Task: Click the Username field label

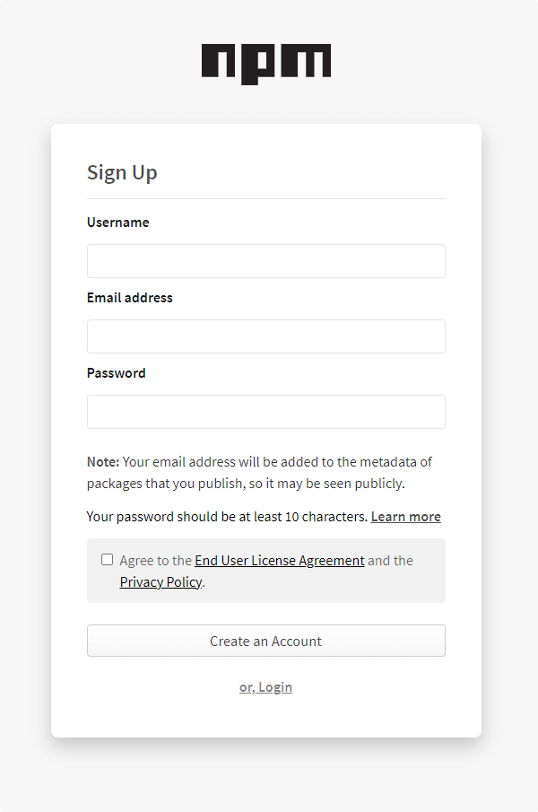Action: click(118, 223)
